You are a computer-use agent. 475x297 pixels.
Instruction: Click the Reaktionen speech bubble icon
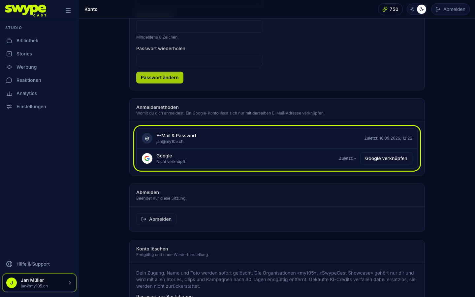tap(9, 80)
